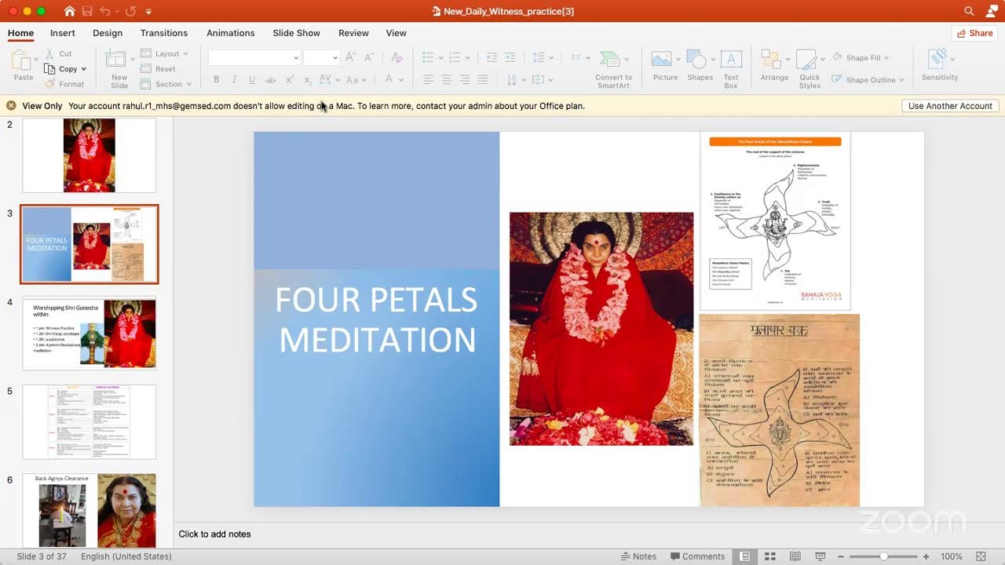Switch to the Slide Show tab
This screenshot has width=1005, height=565.
297,33
